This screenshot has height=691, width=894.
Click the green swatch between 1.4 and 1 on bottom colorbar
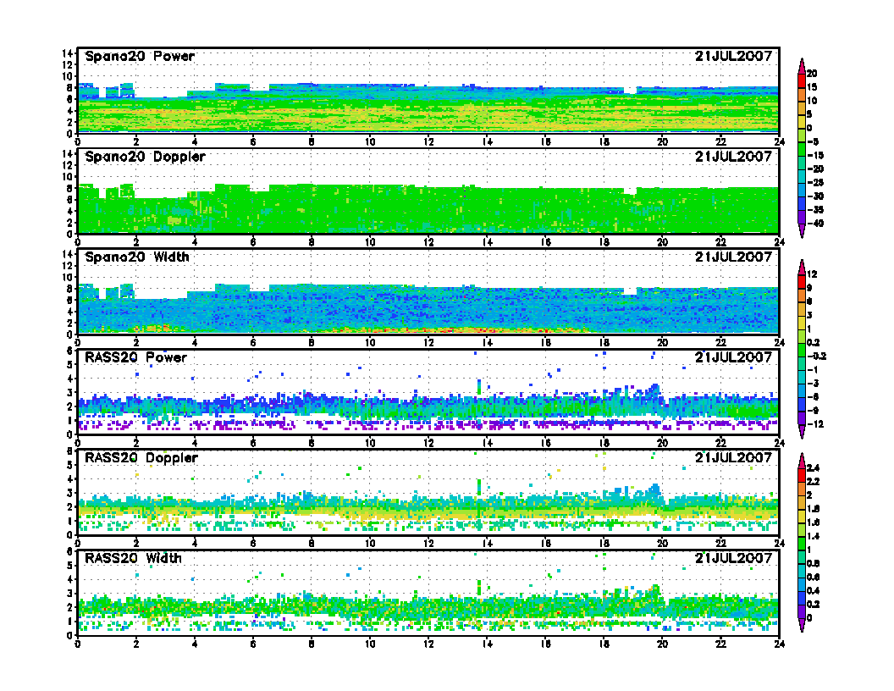[802, 544]
